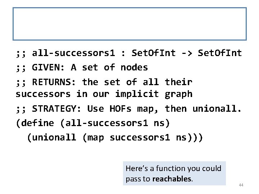Image resolution: width=259 pixels, height=194 pixels.
Task: Click 'Here's a function you could' text
Action: (x=173, y=168)
